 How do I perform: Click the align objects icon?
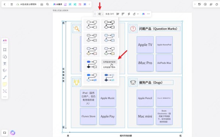[x=118, y=14]
